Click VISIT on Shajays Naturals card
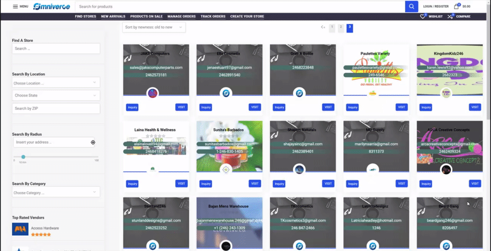Viewport: 491px width, 251px height. [x=328, y=183]
